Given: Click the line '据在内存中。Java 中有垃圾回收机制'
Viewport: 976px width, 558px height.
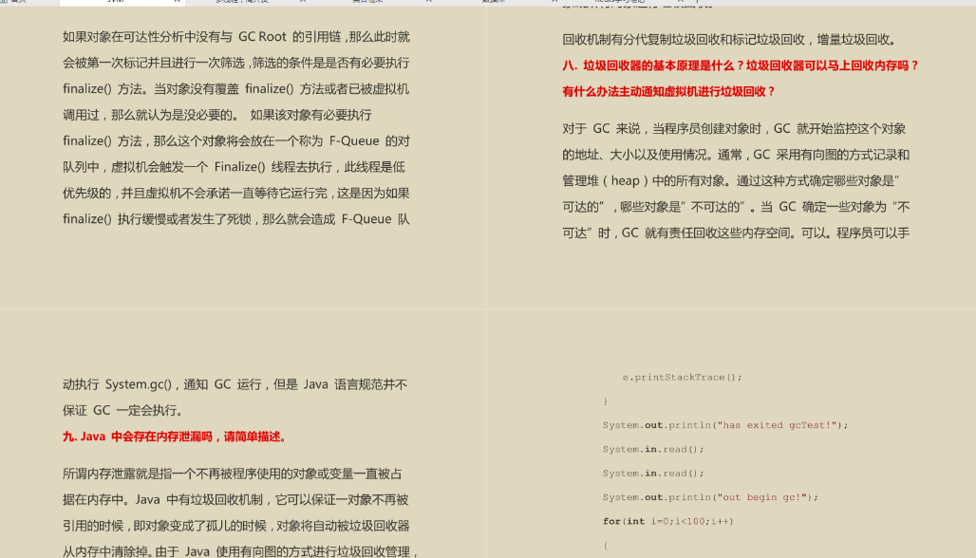Looking at the screenshot, I should pyautogui.click(x=235, y=500).
